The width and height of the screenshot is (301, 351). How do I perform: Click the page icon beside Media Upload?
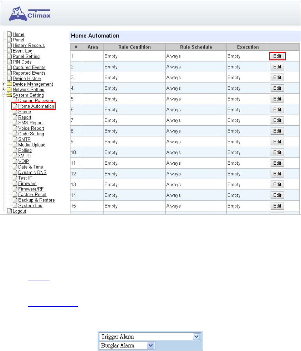click(15, 145)
